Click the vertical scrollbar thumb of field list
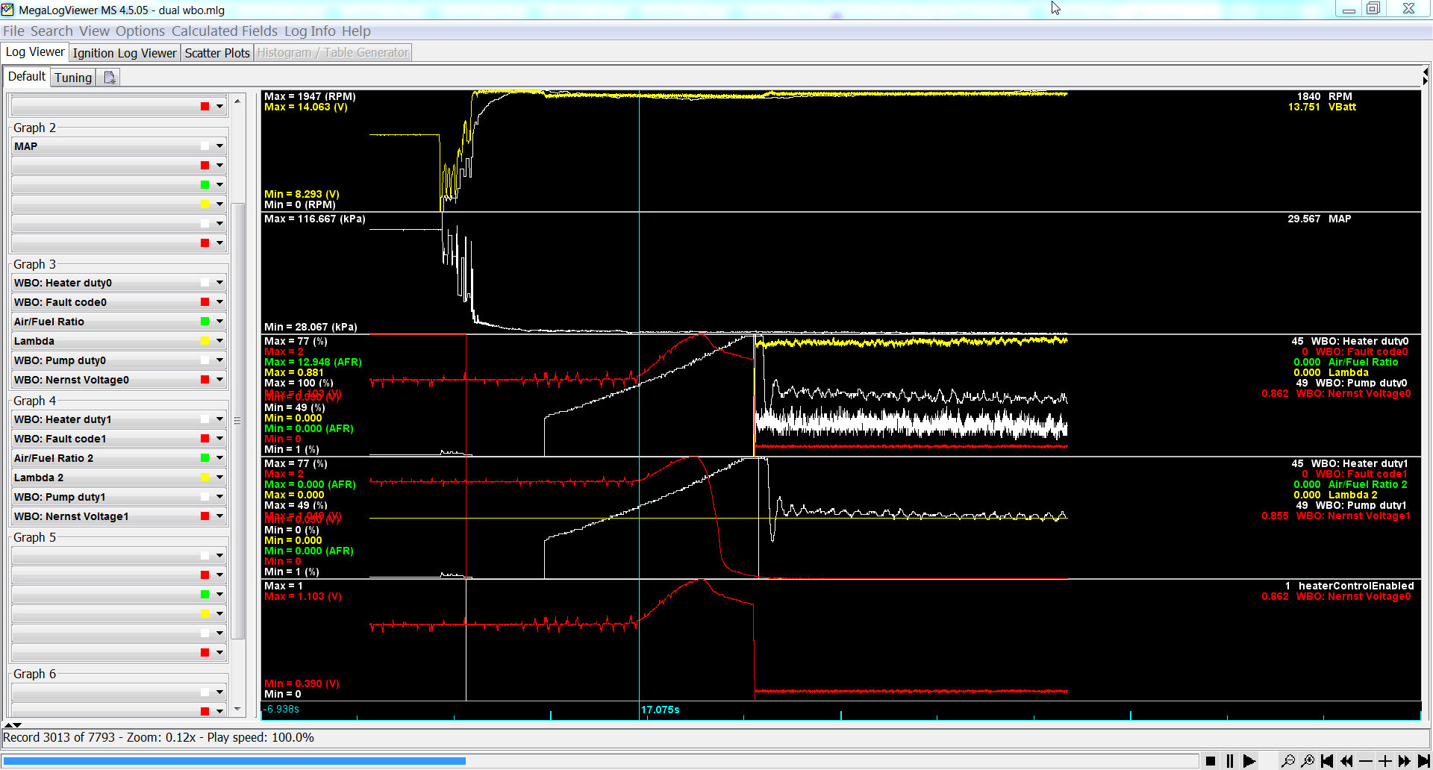Image resolution: width=1433 pixels, height=770 pixels. (238, 420)
